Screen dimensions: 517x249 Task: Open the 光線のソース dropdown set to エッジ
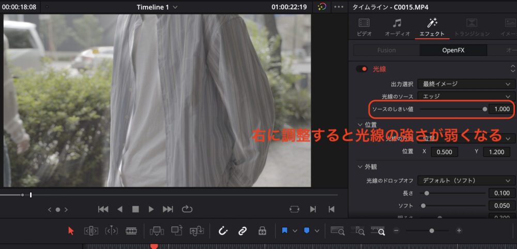466,96
